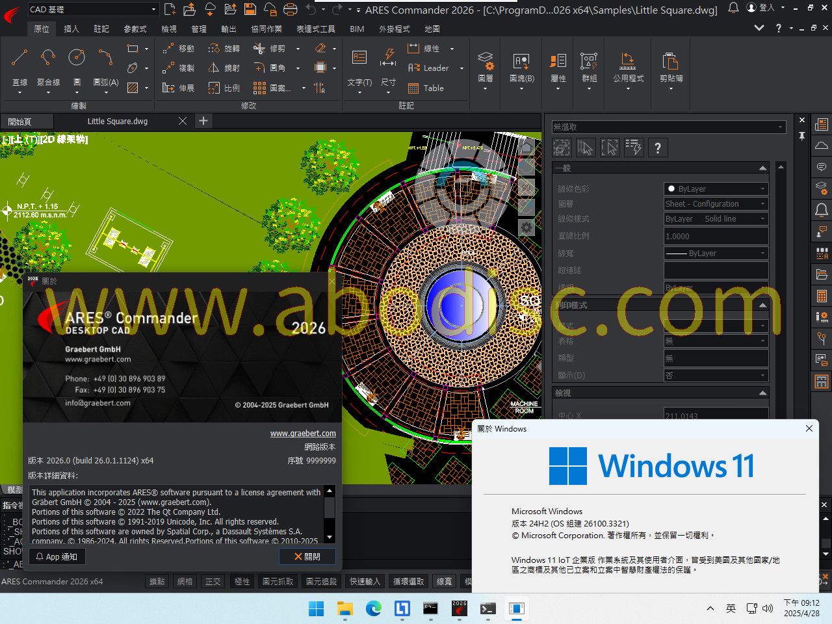This screenshot has width=832, height=624.
Task: Click 登入 sign-in button
Action: [760, 8]
